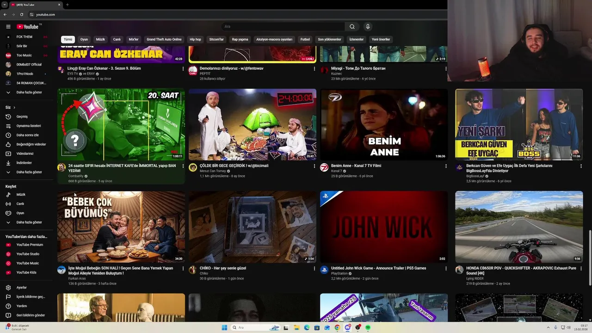This screenshot has width=592, height=333.
Task: Open more options for HONDA CB650R video
Action: click(x=581, y=268)
